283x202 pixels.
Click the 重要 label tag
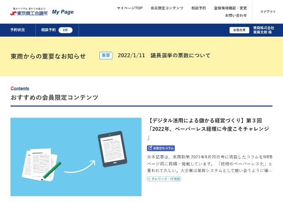click(106, 56)
